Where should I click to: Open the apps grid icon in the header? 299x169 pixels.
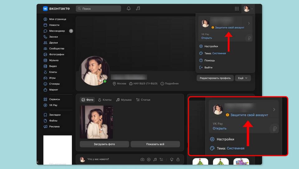pos(237,9)
